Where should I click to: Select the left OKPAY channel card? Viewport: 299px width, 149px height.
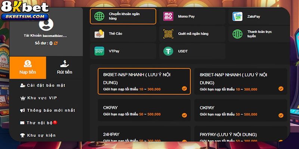click(144, 110)
